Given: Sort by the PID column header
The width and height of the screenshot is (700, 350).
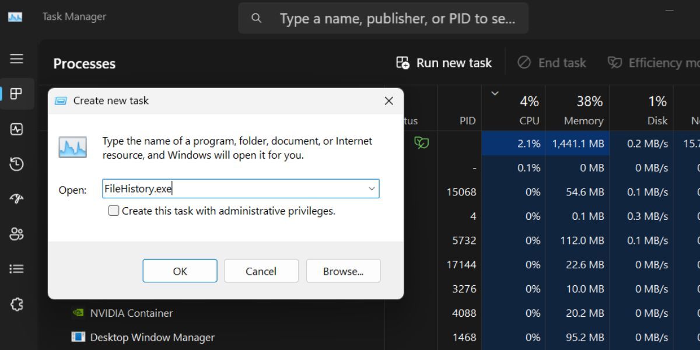Looking at the screenshot, I should tap(467, 121).
